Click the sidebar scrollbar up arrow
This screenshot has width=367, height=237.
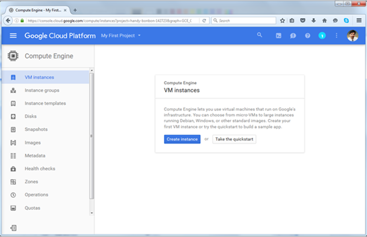coord(91,70)
